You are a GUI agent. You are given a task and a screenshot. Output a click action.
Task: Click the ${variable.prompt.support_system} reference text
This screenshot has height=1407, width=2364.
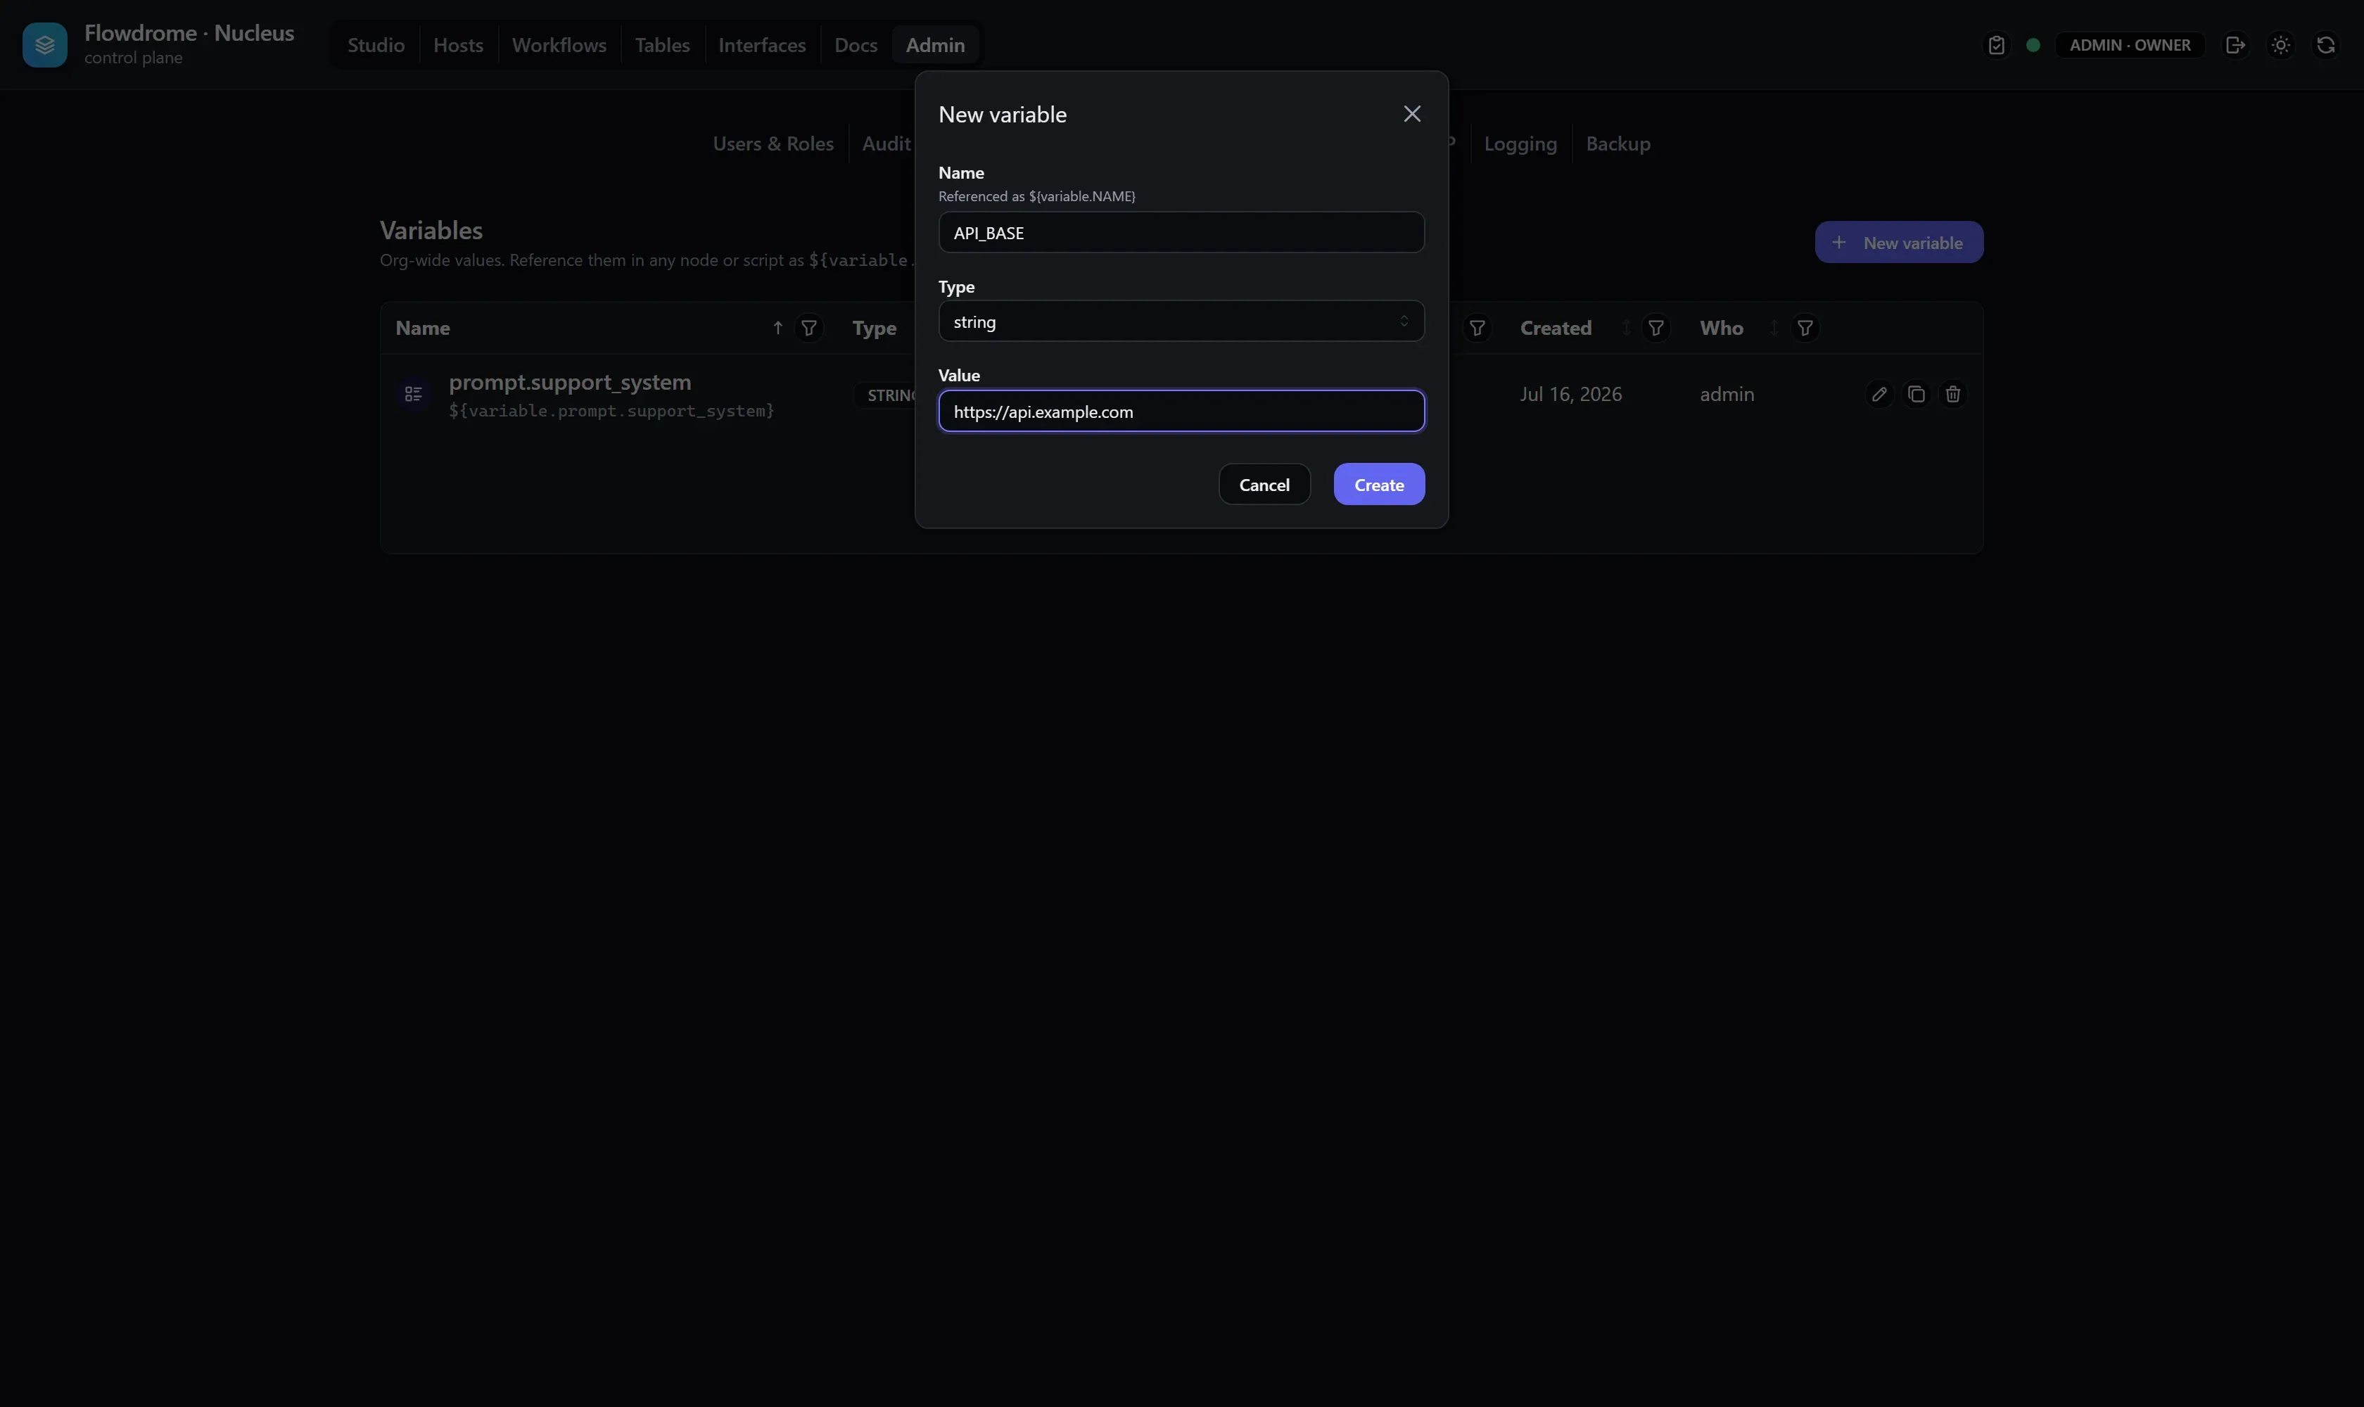point(611,411)
